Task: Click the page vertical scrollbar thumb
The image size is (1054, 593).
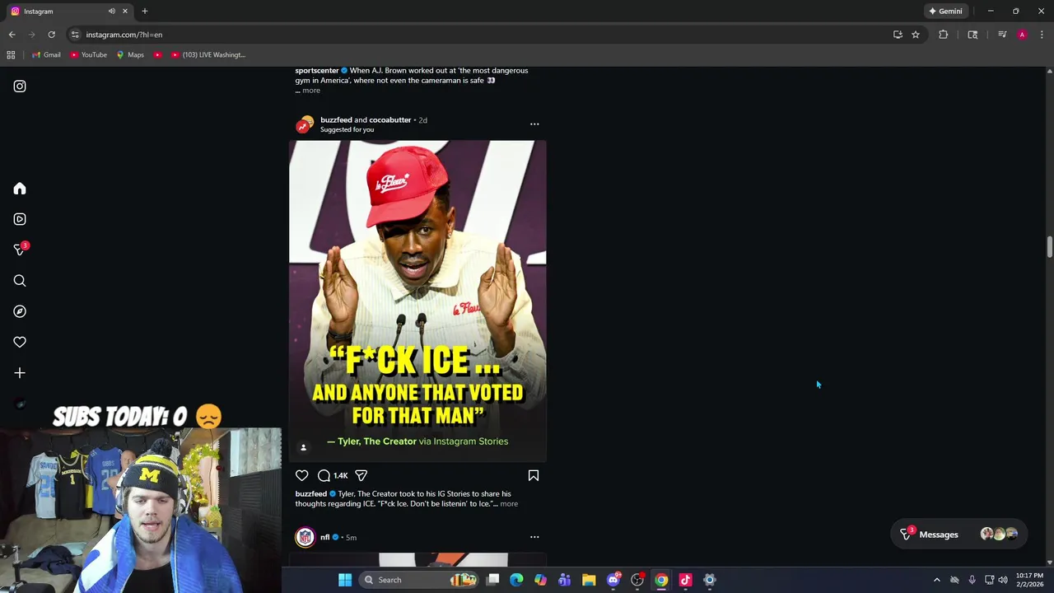Action: pyautogui.click(x=1050, y=247)
